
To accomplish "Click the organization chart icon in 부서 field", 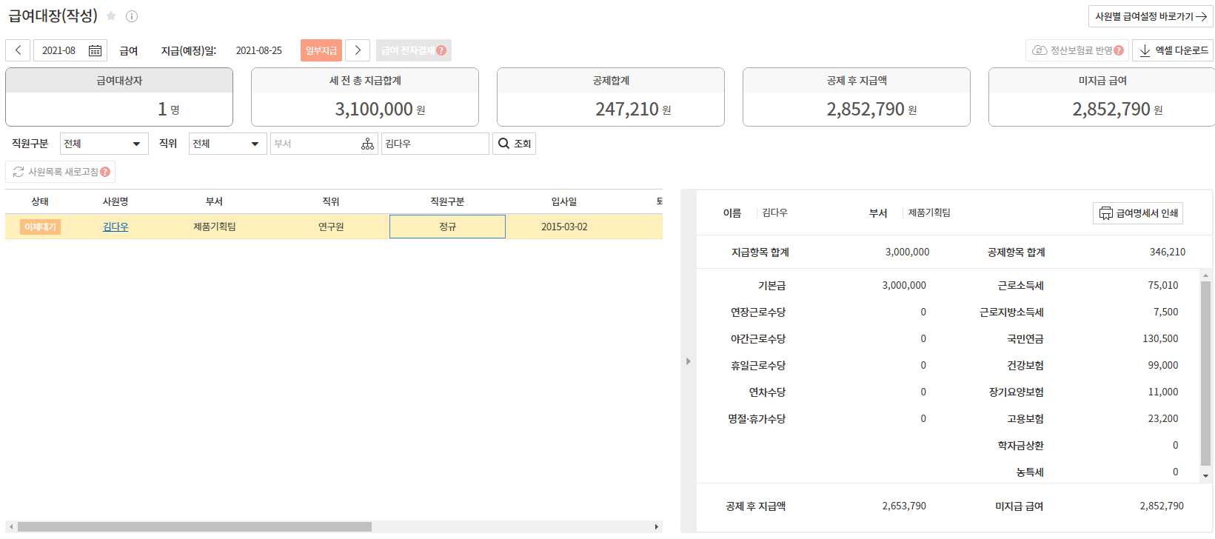I will [x=367, y=144].
